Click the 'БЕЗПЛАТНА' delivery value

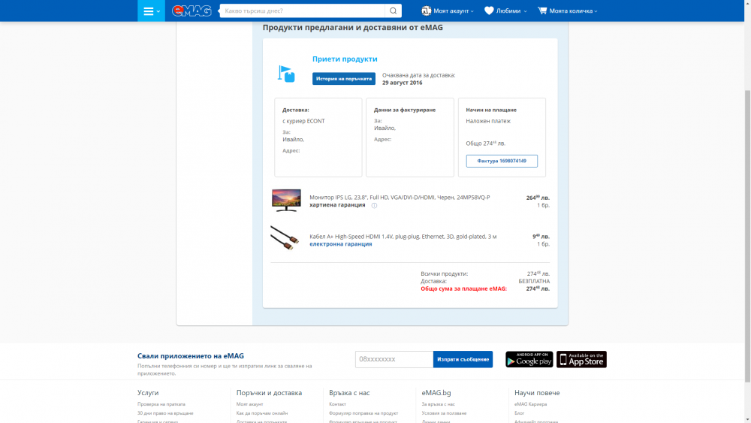534,281
